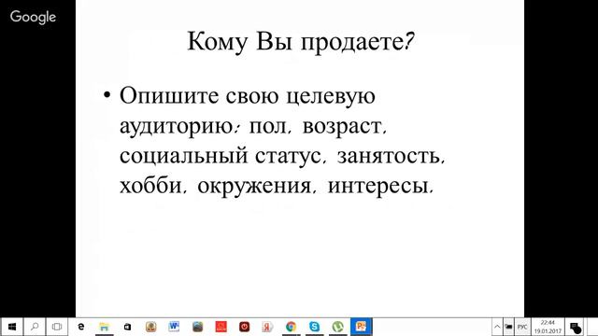This screenshot has height=336, width=598.
Task: Open the dark red power-symbol taskbar icon
Action: coord(245,327)
